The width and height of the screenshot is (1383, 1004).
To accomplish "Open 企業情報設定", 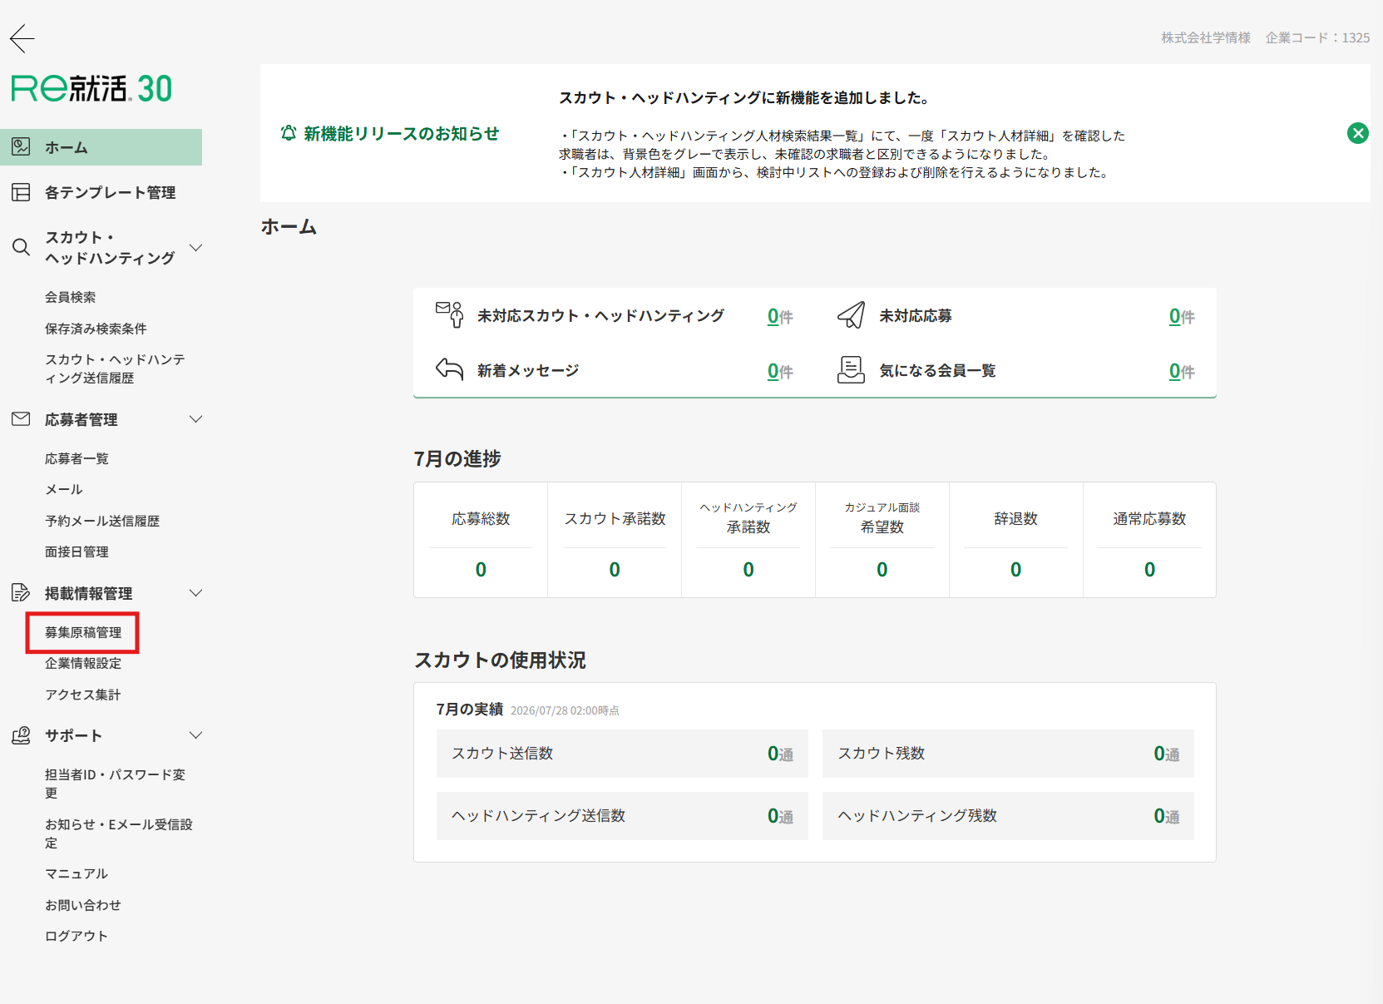I will pyautogui.click(x=83, y=663).
